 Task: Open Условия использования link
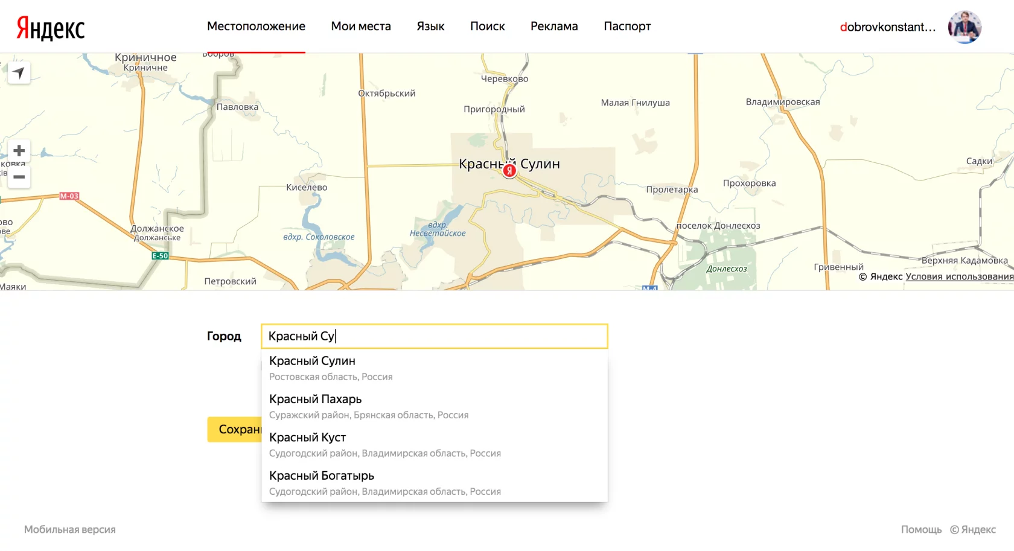[x=960, y=276]
